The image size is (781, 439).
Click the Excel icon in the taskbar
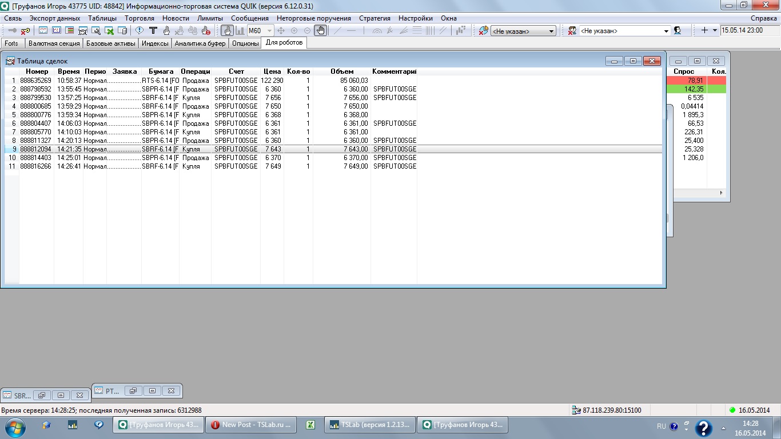click(x=310, y=425)
